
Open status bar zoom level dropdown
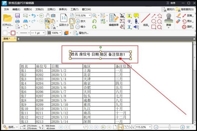pyautogui.click(x=150, y=127)
